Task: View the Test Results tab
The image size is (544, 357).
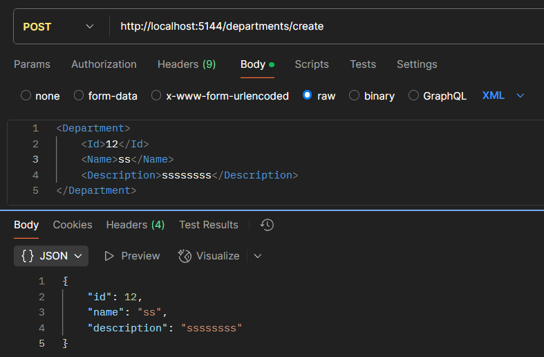Action: [208, 225]
